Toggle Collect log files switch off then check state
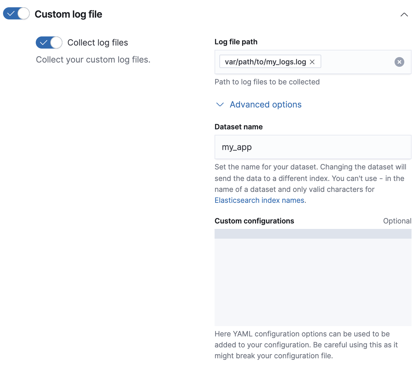This screenshot has height=368, width=417. pos(48,43)
